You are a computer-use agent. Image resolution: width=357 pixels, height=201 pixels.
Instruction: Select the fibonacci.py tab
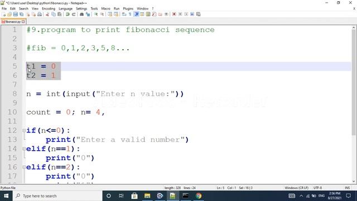coord(13,22)
